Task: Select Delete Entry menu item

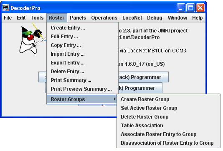Action: tap(83, 72)
